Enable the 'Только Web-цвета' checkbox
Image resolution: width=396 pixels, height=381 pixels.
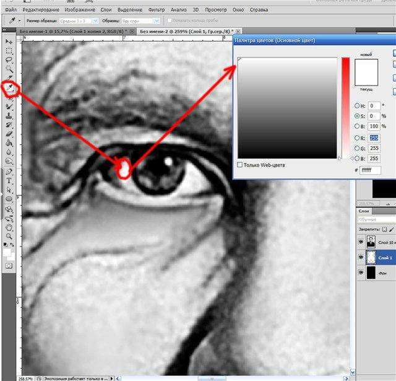(240, 165)
